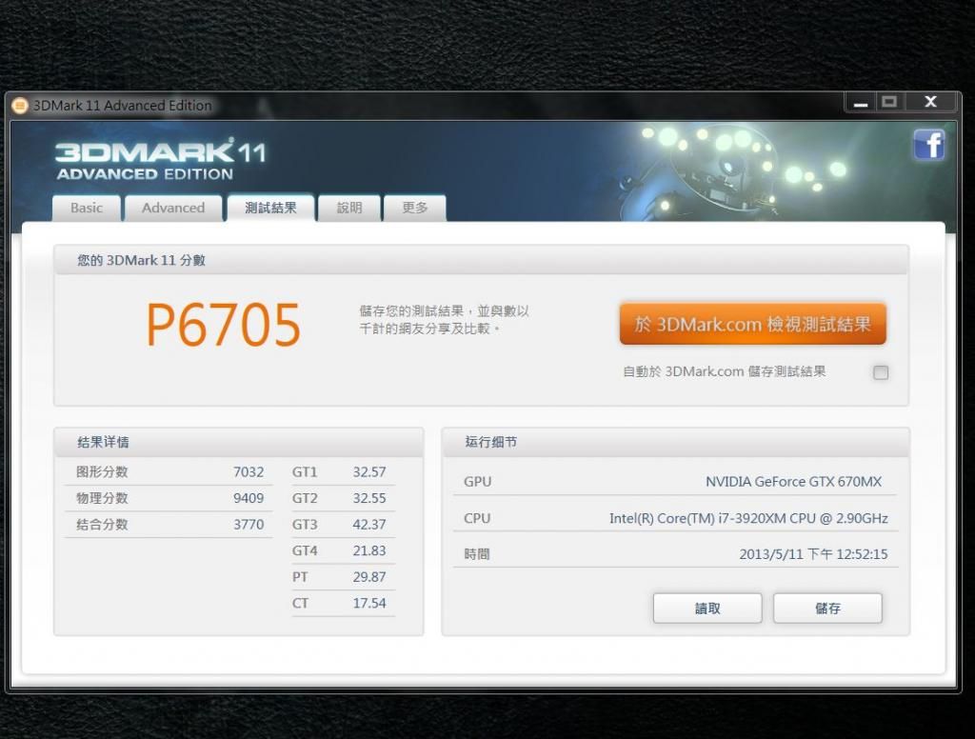Open the 測試結果 tab

[x=270, y=208]
